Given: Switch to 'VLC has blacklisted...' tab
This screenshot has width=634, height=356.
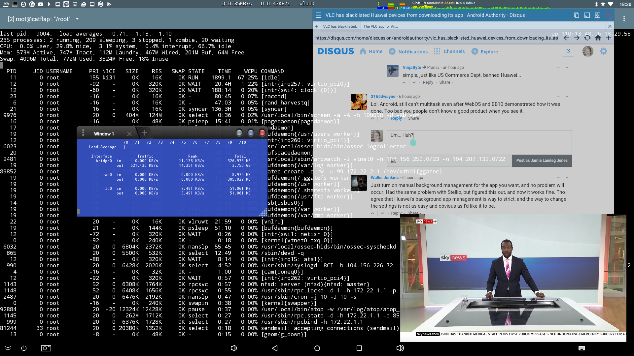Looking at the screenshot, I should click(x=340, y=26).
